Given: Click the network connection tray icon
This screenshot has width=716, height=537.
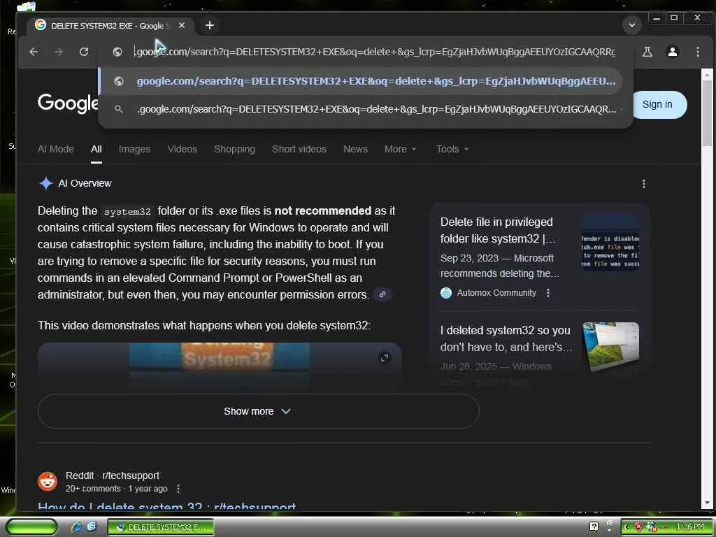Looking at the screenshot, I should pos(652,527).
